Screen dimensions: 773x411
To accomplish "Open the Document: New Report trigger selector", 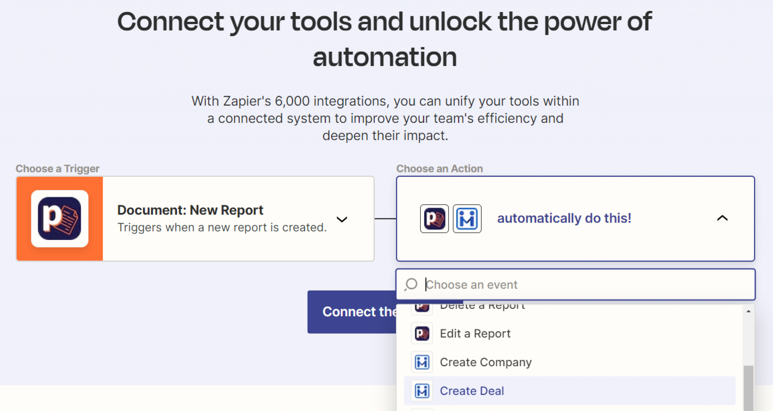I will click(222, 219).
